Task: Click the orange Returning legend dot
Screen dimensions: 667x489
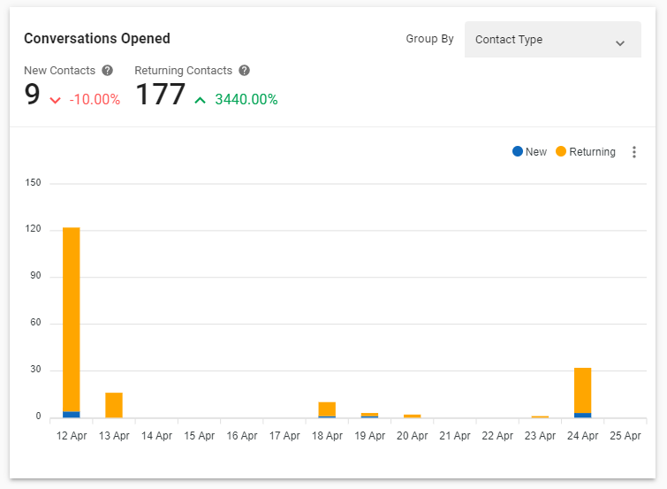Action: [561, 152]
